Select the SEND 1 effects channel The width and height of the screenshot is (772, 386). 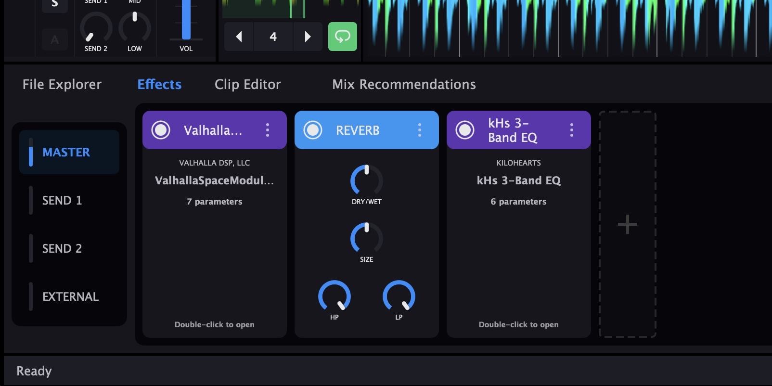pos(69,200)
